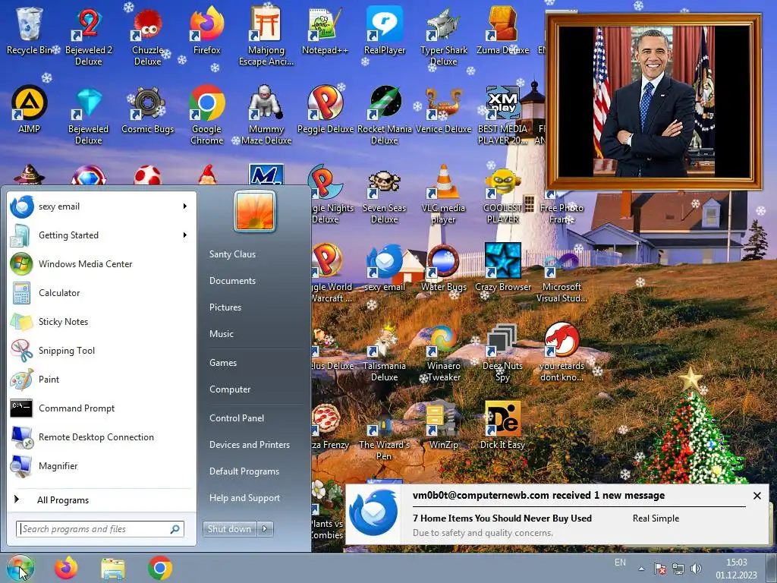777x583 pixels.
Task: Open sexy email Thunderbird desktop shortcut
Action: 385,268
